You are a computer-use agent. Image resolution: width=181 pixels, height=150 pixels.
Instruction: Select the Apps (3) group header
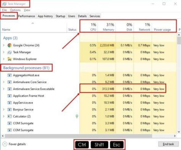(10, 38)
